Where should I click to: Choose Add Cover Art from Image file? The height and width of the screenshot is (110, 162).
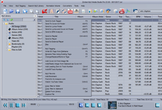tap(67, 61)
